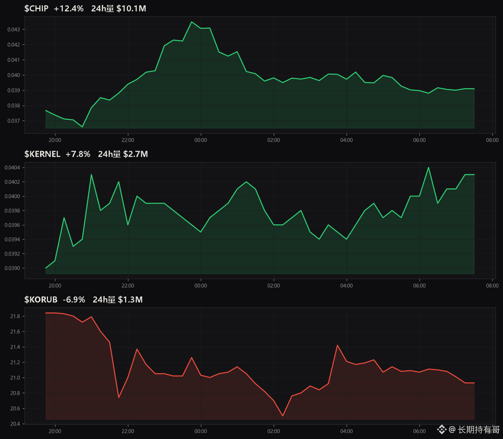Click the 0.0404 y-axis label
The image size is (503, 439).
click(x=12, y=168)
